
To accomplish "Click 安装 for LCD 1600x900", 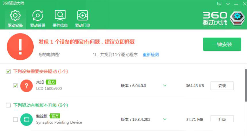I will click(222, 86).
